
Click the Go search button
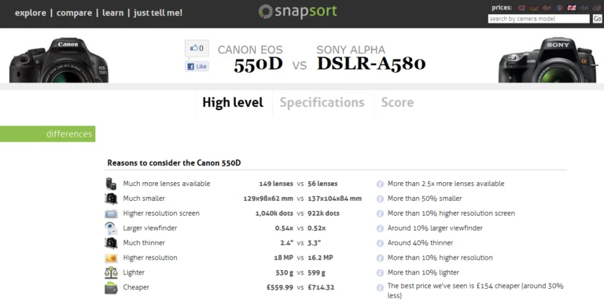coord(598,19)
